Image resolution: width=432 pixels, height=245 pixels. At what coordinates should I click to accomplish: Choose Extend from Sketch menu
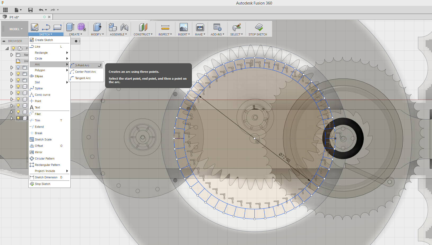pyautogui.click(x=49, y=127)
